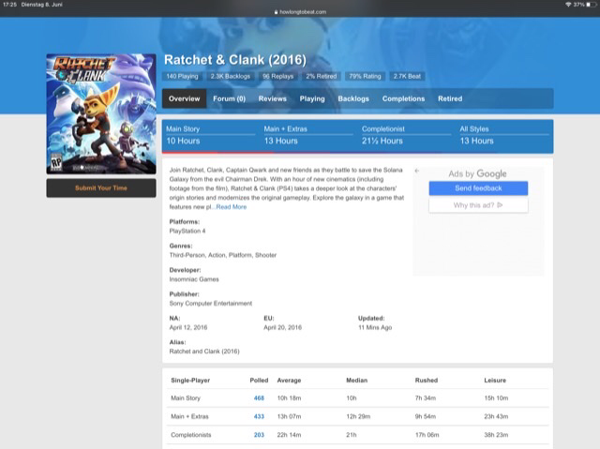
Task: Click the Main Story average 10h 18m
Action: pos(289,398)
